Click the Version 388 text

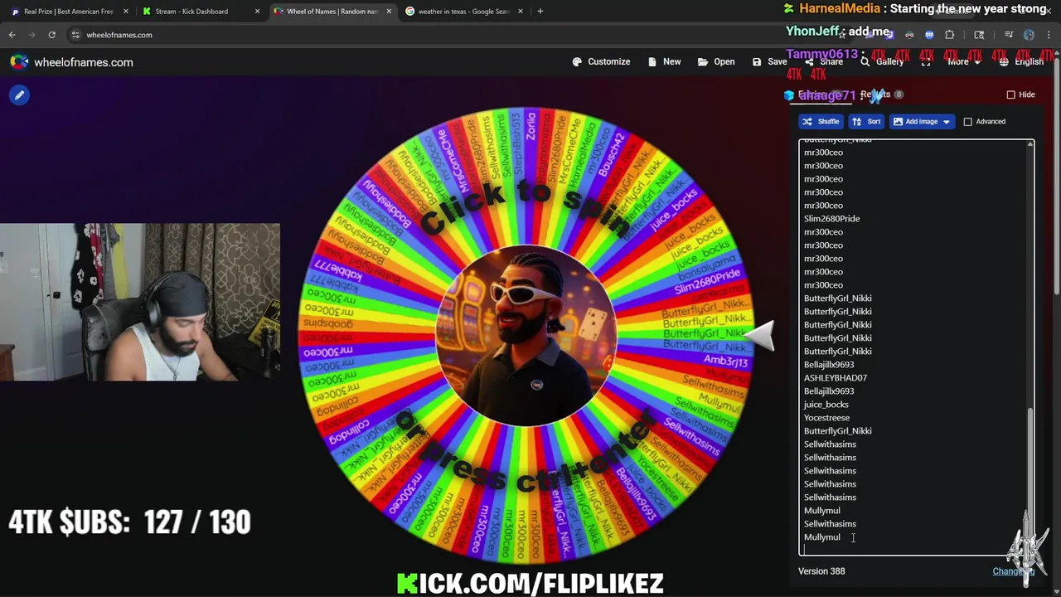821,571
